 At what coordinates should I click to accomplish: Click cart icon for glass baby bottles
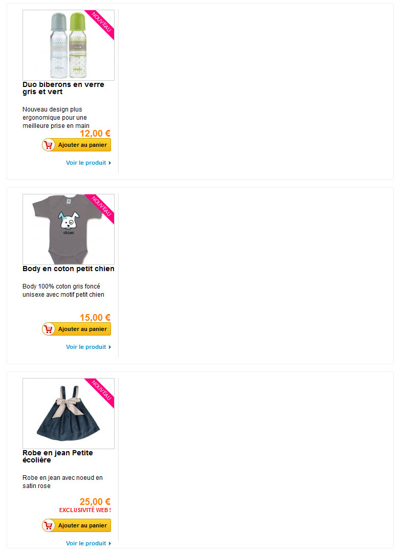point(49,145)
